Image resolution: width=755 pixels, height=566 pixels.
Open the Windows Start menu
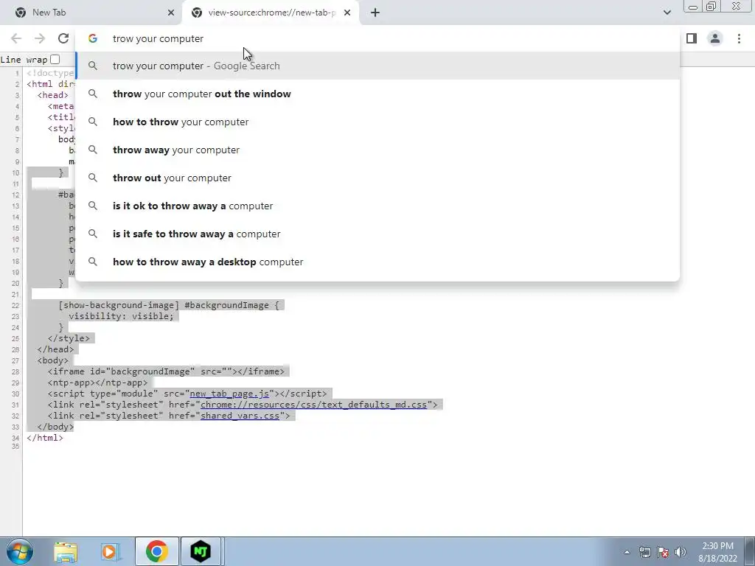pos(18,551)
